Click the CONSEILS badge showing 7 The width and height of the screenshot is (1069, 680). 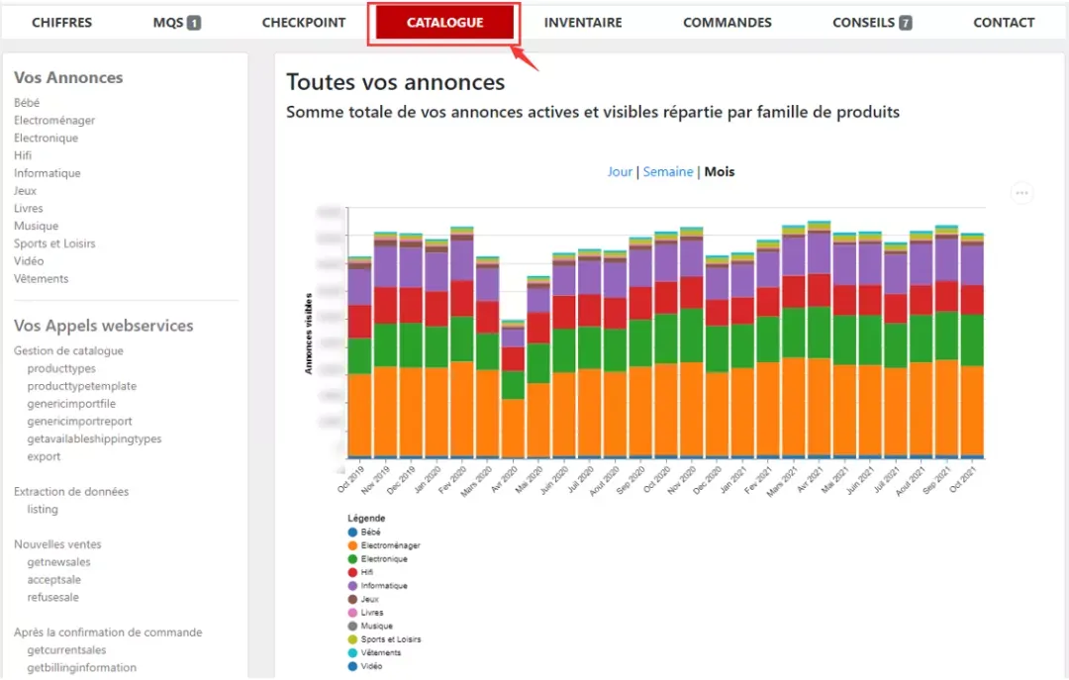point(906,23)
